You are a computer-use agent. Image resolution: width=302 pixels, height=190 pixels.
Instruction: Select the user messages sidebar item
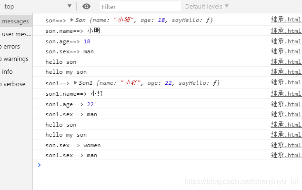tap(16, 34)
